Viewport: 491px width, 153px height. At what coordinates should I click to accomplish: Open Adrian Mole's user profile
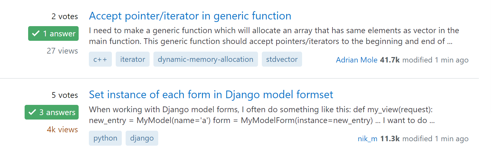pos(357,60)
